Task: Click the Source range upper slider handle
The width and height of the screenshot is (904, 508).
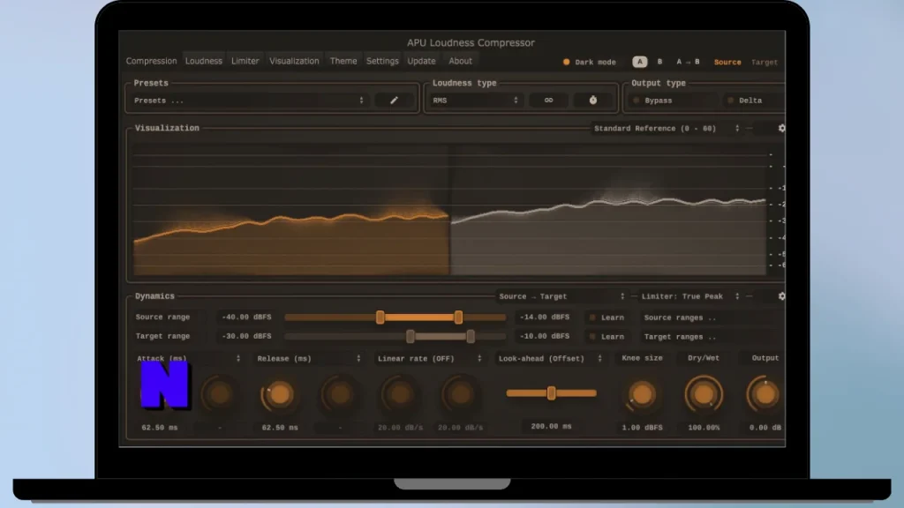Action: point(458,317)
